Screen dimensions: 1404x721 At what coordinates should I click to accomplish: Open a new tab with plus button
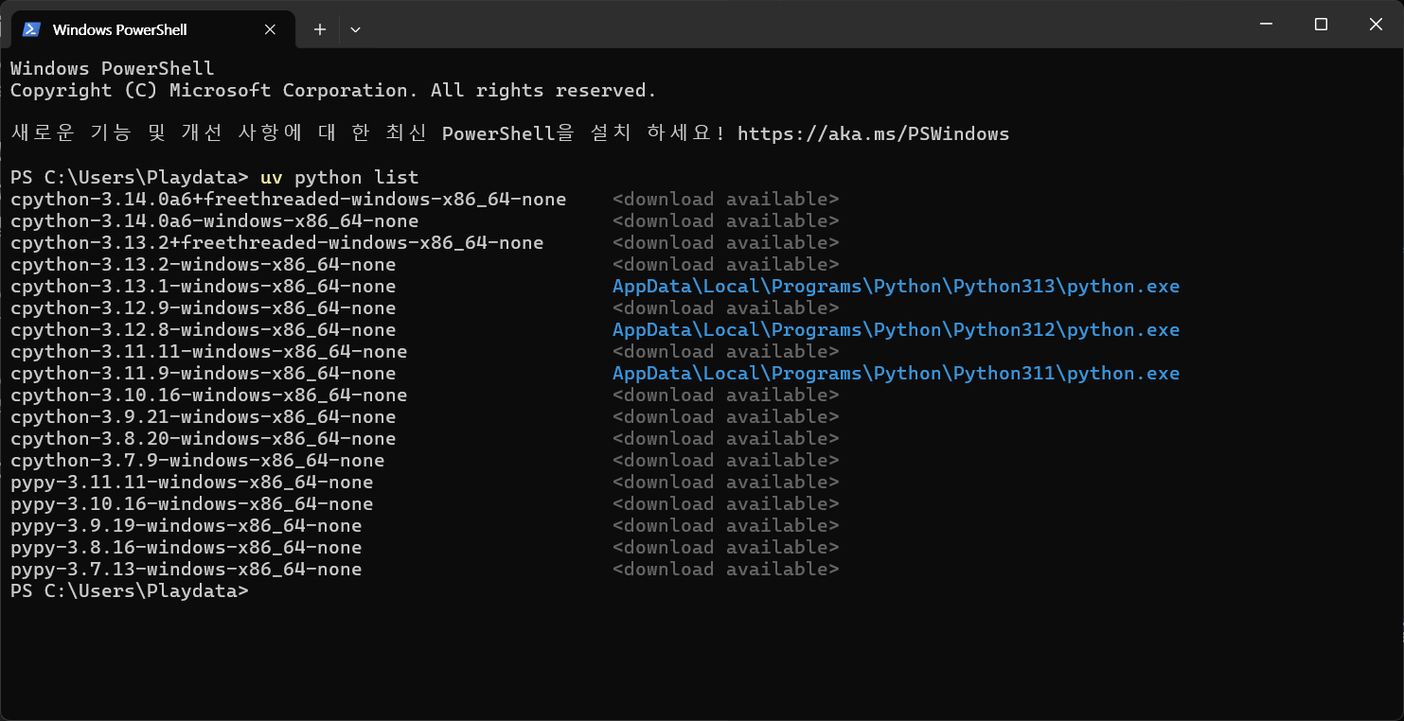click(x=320, y=29)
